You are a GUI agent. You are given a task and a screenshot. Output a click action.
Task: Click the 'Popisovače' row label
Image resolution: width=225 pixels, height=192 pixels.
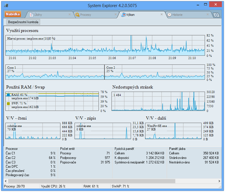click(x=68, y=162)
